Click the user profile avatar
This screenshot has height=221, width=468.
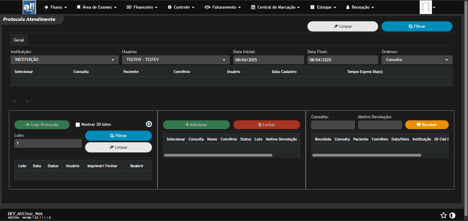[x=425, y=7]
